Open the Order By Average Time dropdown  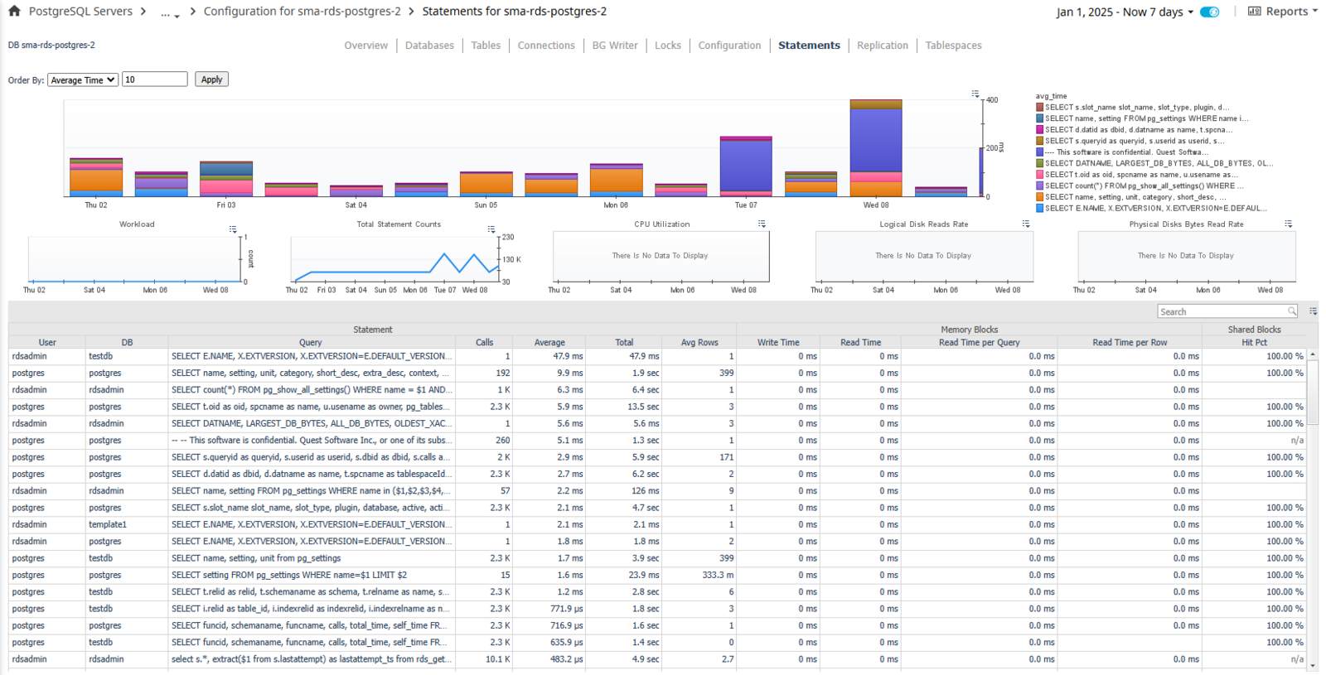[83, 80]
